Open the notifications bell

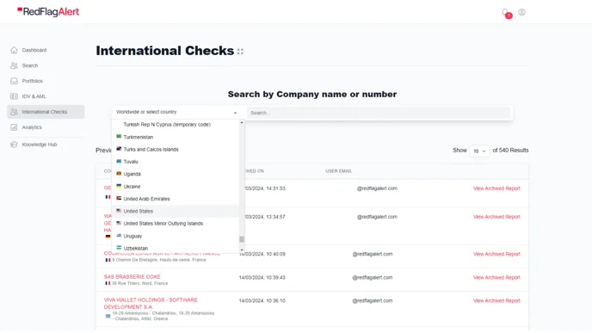(x=505, y=12)
